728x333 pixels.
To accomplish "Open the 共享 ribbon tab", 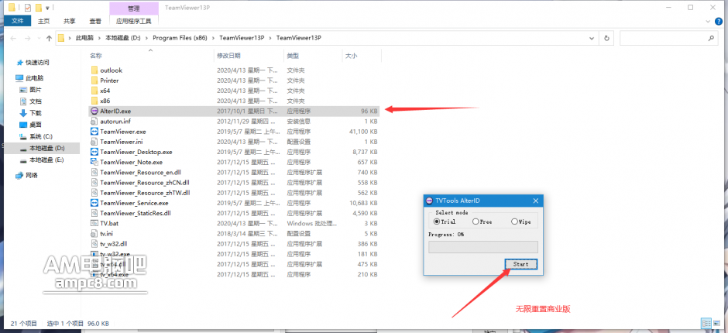I will coord(70,21).
